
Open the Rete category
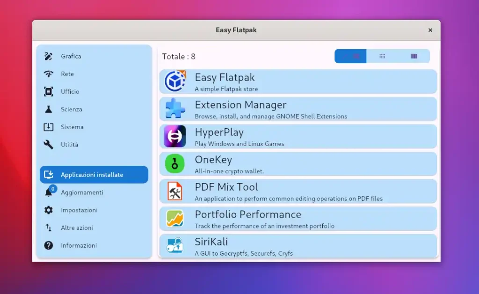(x=67, y=74)
